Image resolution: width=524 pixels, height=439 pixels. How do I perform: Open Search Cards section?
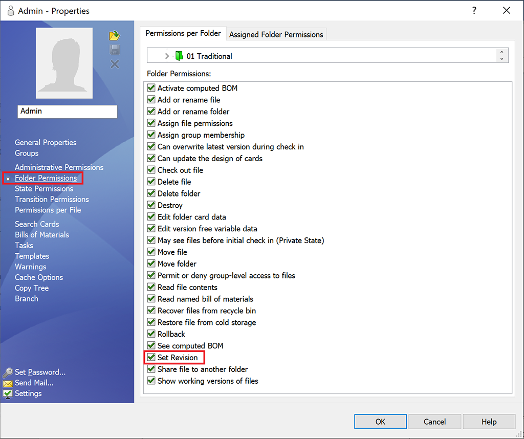[37, 224]
